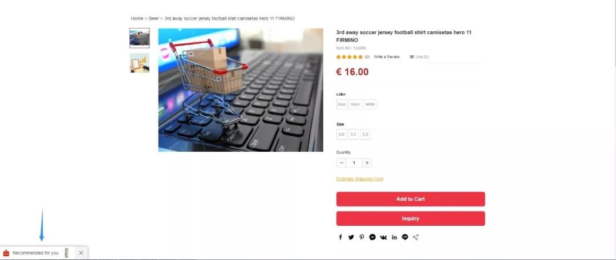
Task: Share through Messenger icon
Action: pos(372,237)
